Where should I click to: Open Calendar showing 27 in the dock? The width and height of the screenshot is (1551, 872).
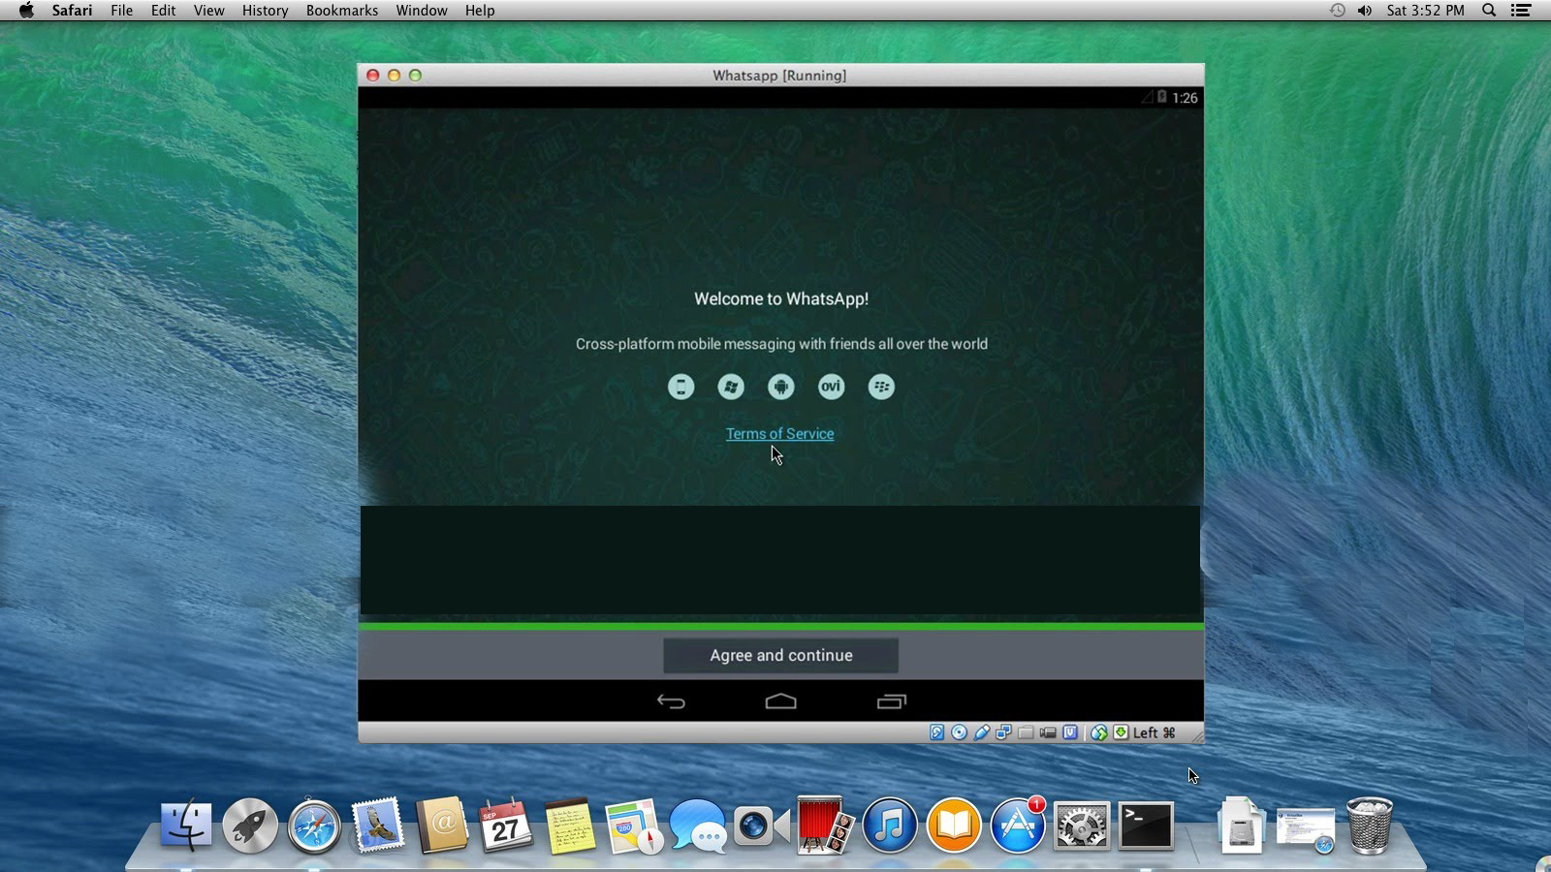(x=506, y=825)
